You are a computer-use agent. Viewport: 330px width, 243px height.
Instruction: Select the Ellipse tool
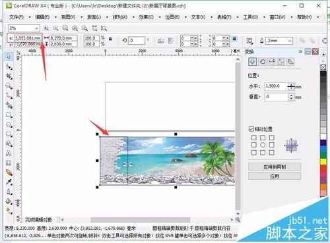pos(9,124)
